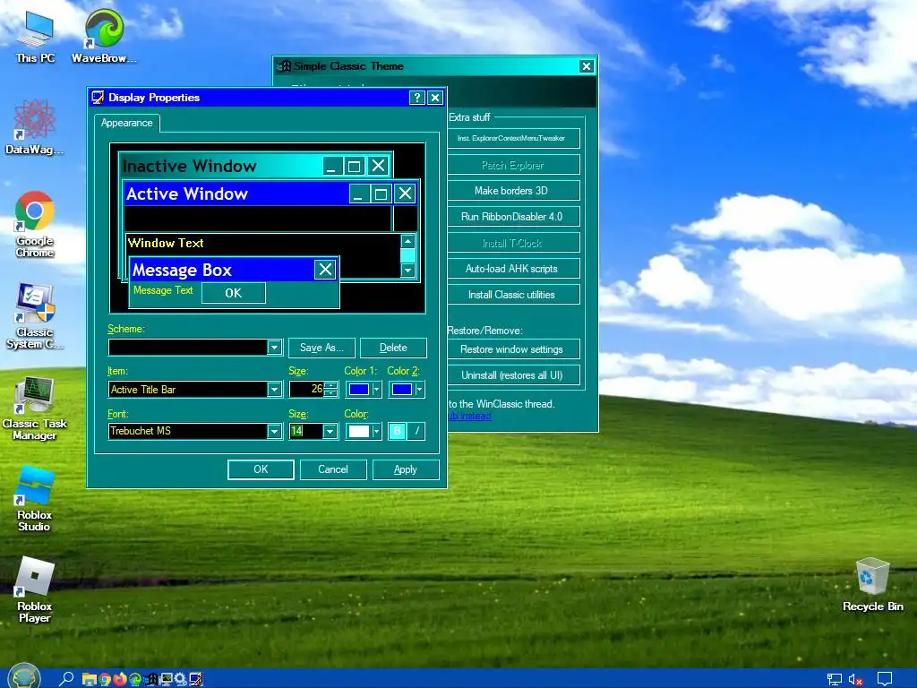This screenshot has height=688, width=917.
Task: Open Google Chrome desktop shortcut
Action: (x=35, y=224)
